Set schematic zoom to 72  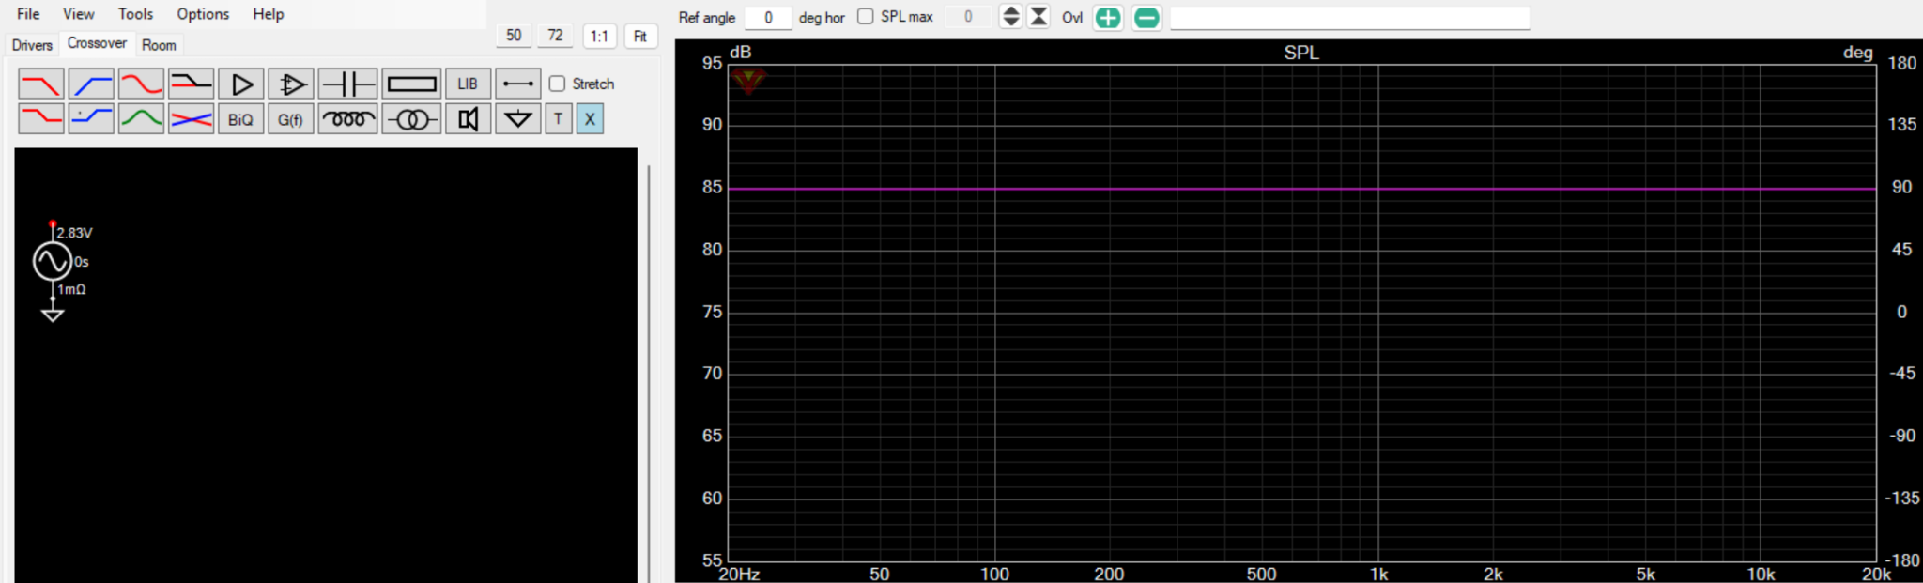[555, 36]
